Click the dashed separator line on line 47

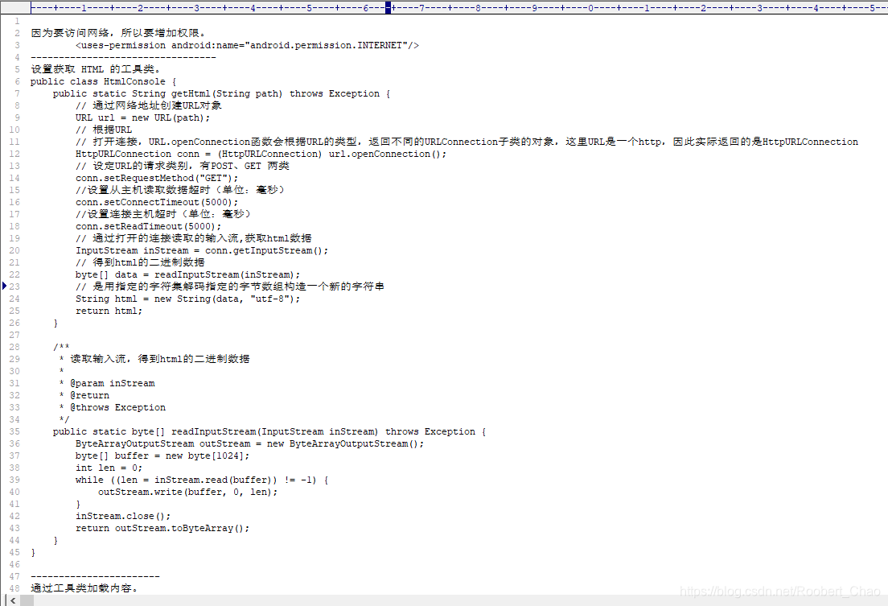pos(95,576)
